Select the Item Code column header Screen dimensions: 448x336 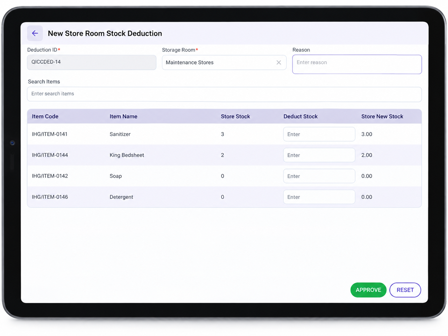click(x=45, y=117)
